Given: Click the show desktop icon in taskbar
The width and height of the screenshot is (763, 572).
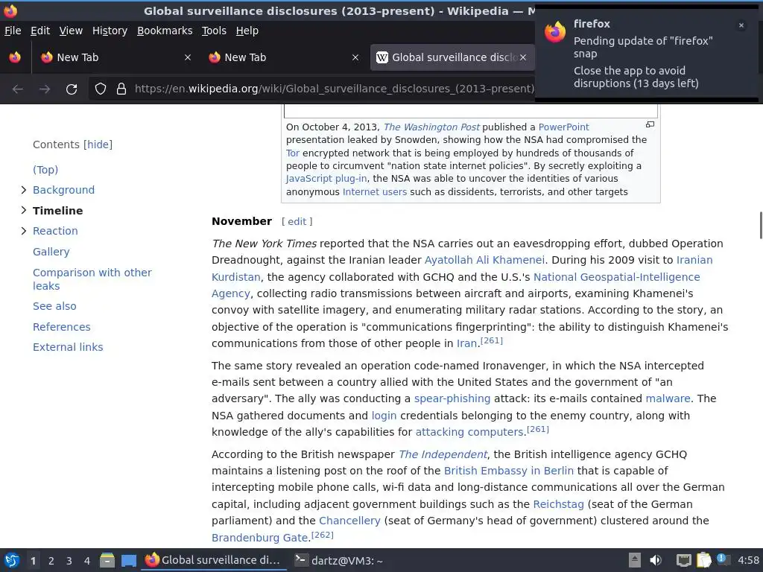Looking at the screenshot, I should [x=129, y=560].
